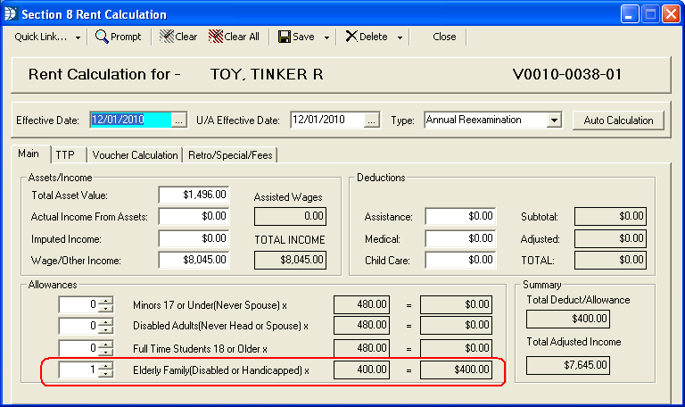This screenshot has height=407, width=685.
Task: Increase Minors 17 or Under count
Action: (x=105, y=300)
